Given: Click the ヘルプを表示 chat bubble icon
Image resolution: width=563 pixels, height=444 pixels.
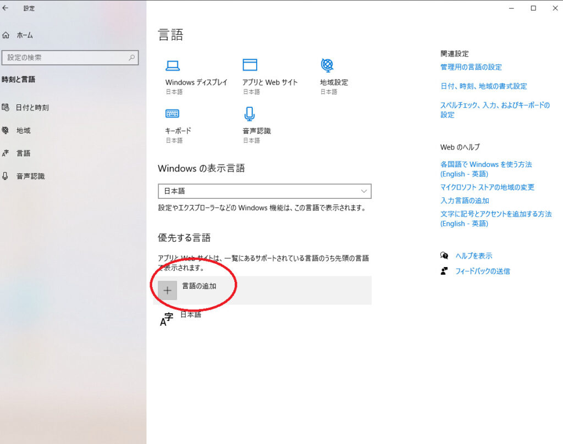Looking at the screenshot, I should click(444, 256).
